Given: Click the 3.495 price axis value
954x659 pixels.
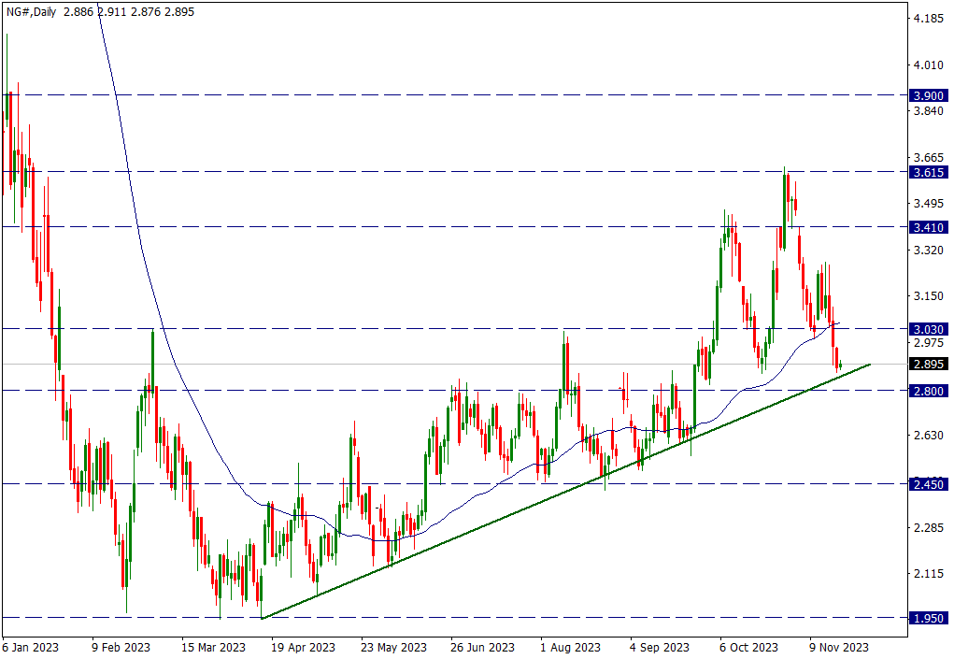Looking at the screenshot, I should pyautogui.click(x=929, y=203).
